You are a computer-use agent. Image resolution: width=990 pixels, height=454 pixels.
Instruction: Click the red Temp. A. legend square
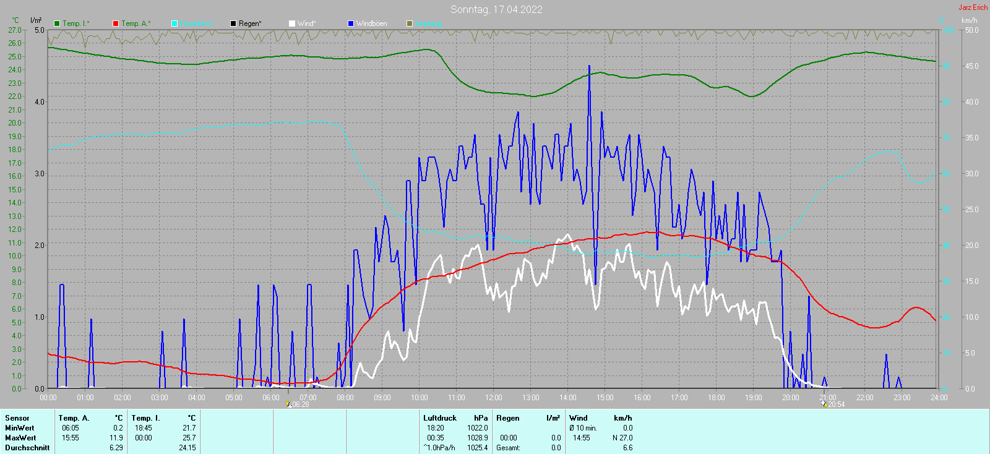click(x=116, y=24)
